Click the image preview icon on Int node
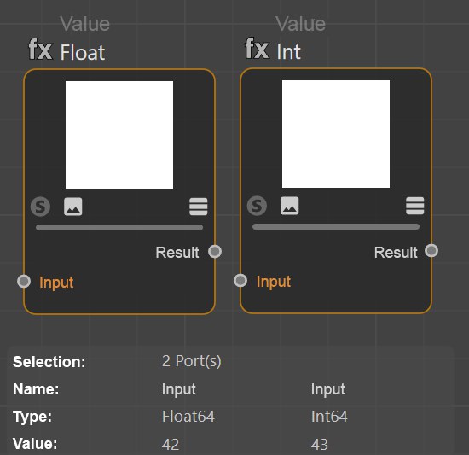 click(x=290, y=206)
